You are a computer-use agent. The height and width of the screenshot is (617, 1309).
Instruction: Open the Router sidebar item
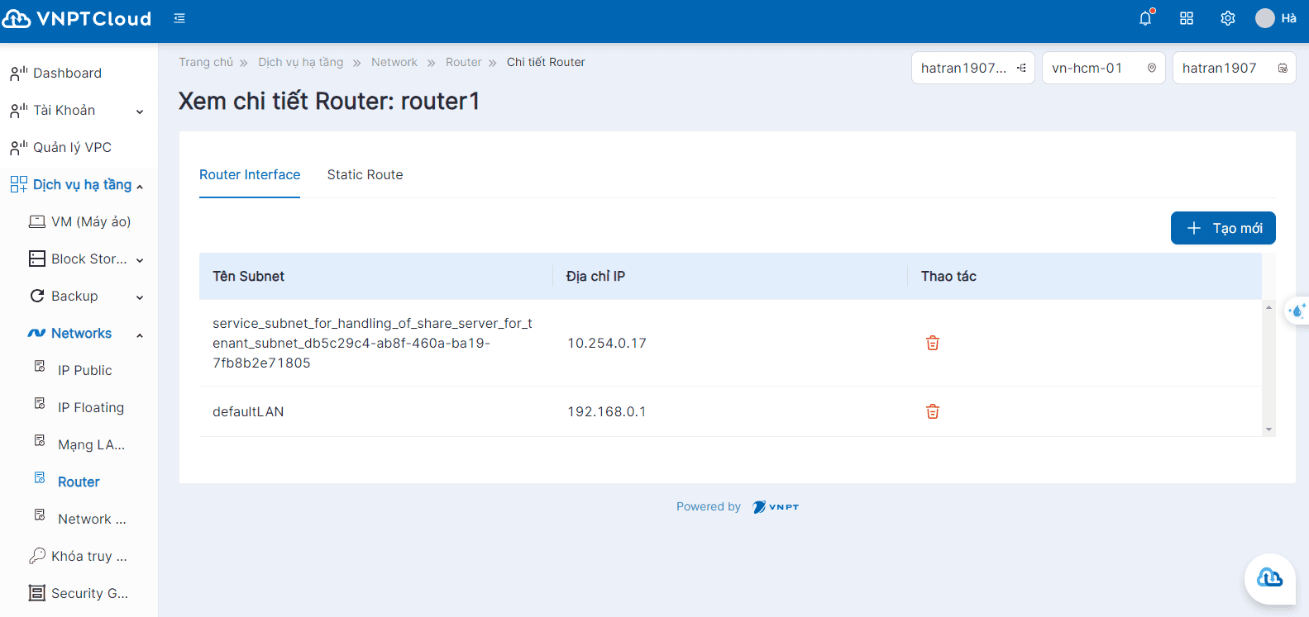tap(79, 482)
